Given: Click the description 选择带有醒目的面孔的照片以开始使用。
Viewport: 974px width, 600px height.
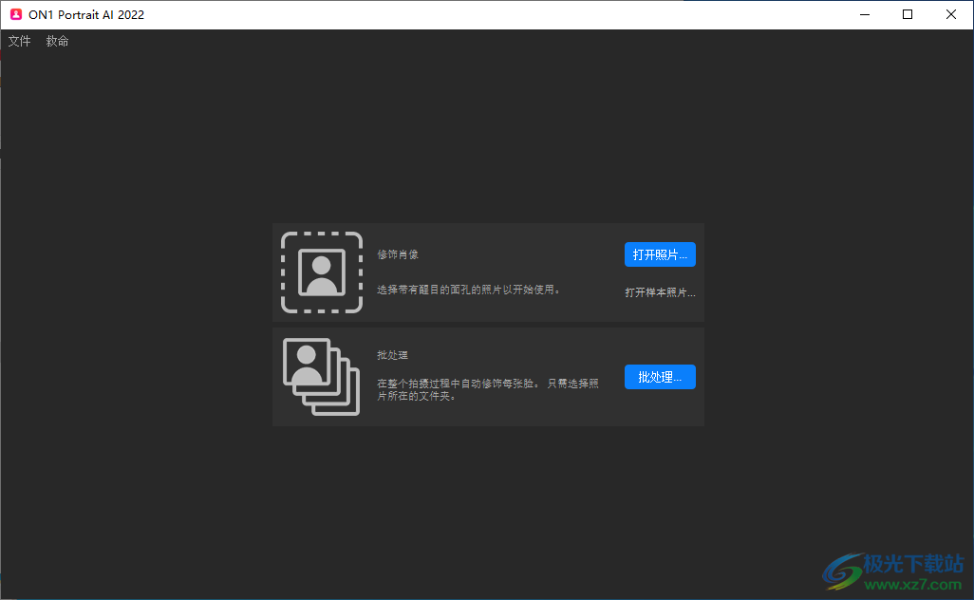Looking at the screenshot, I should 469,290.
